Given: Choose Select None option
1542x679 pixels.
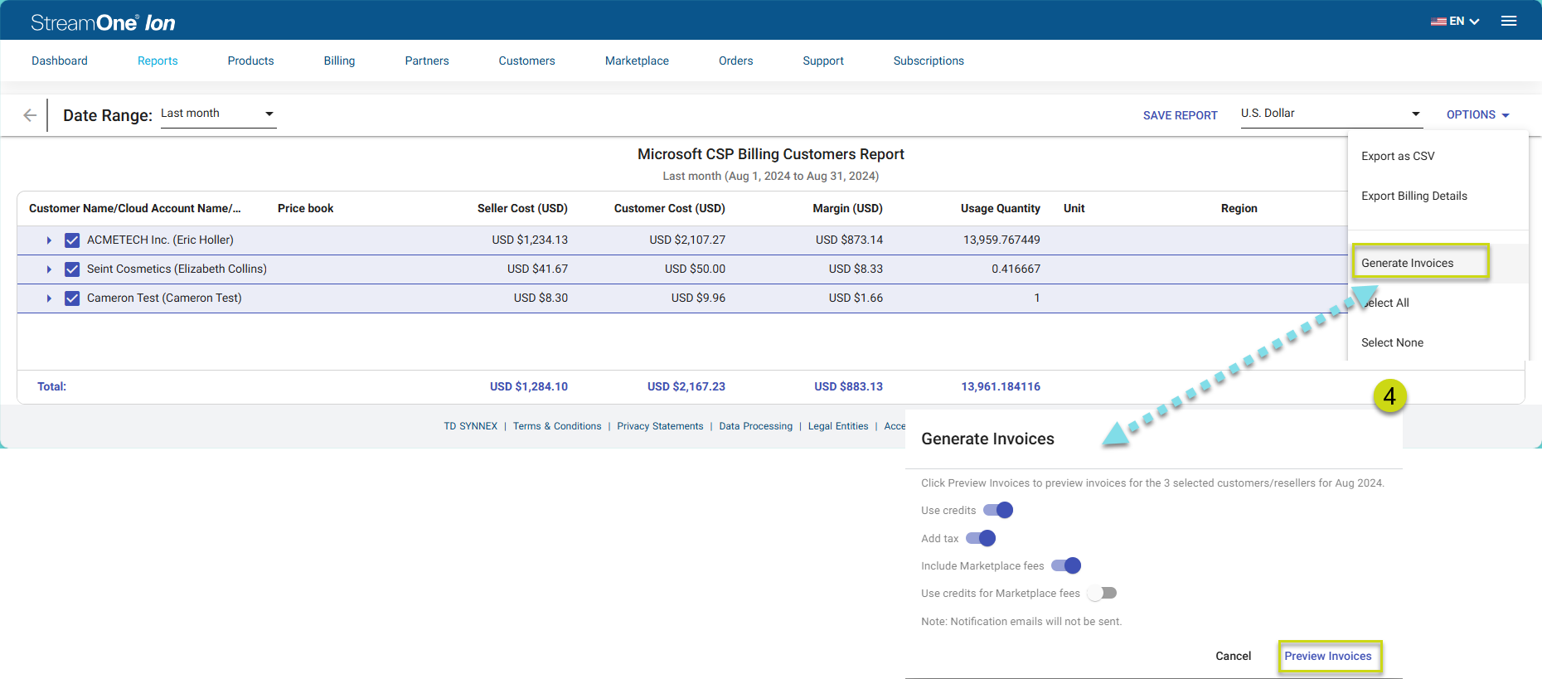Looking at the screenshot, I should click(1392, 342).
